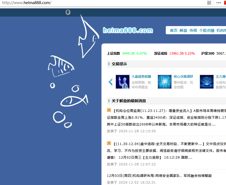The image size is (226, 185).
Task: Click the carousel left navigation arrow
Action: (110, 81)
